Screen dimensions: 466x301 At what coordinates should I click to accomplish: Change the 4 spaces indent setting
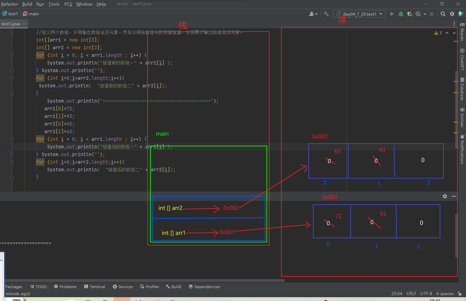(445, 293)
